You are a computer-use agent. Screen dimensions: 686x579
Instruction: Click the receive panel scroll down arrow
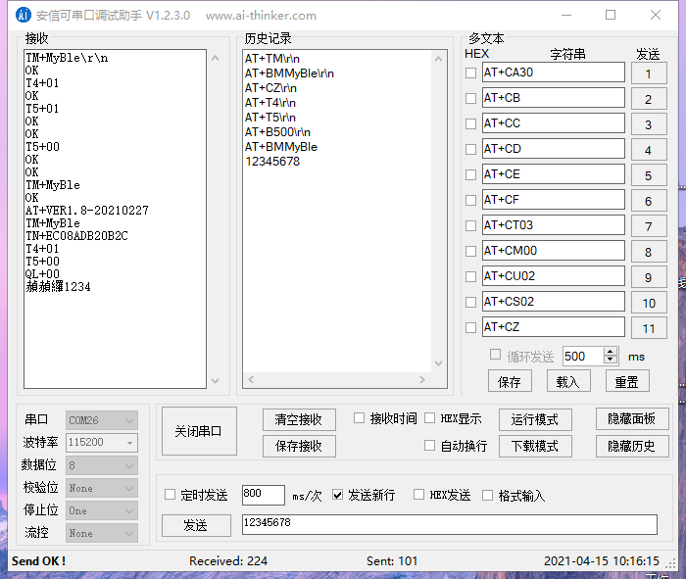[216, 380]
